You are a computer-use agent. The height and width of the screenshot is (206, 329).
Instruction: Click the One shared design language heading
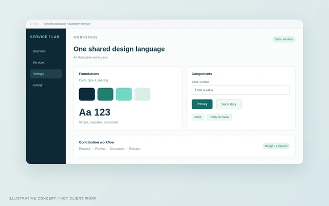point(119,49)
